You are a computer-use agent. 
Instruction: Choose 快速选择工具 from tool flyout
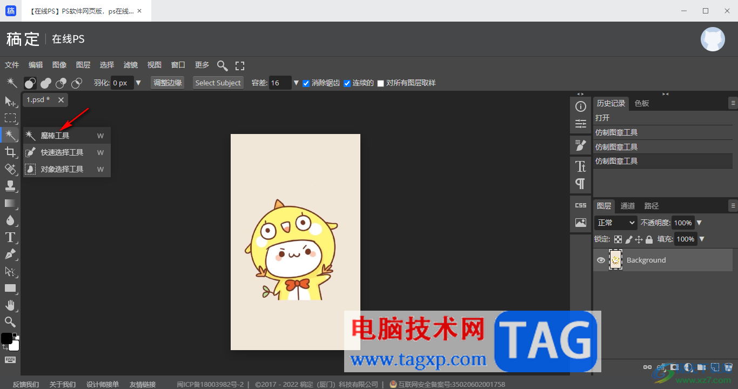(67, 152)
